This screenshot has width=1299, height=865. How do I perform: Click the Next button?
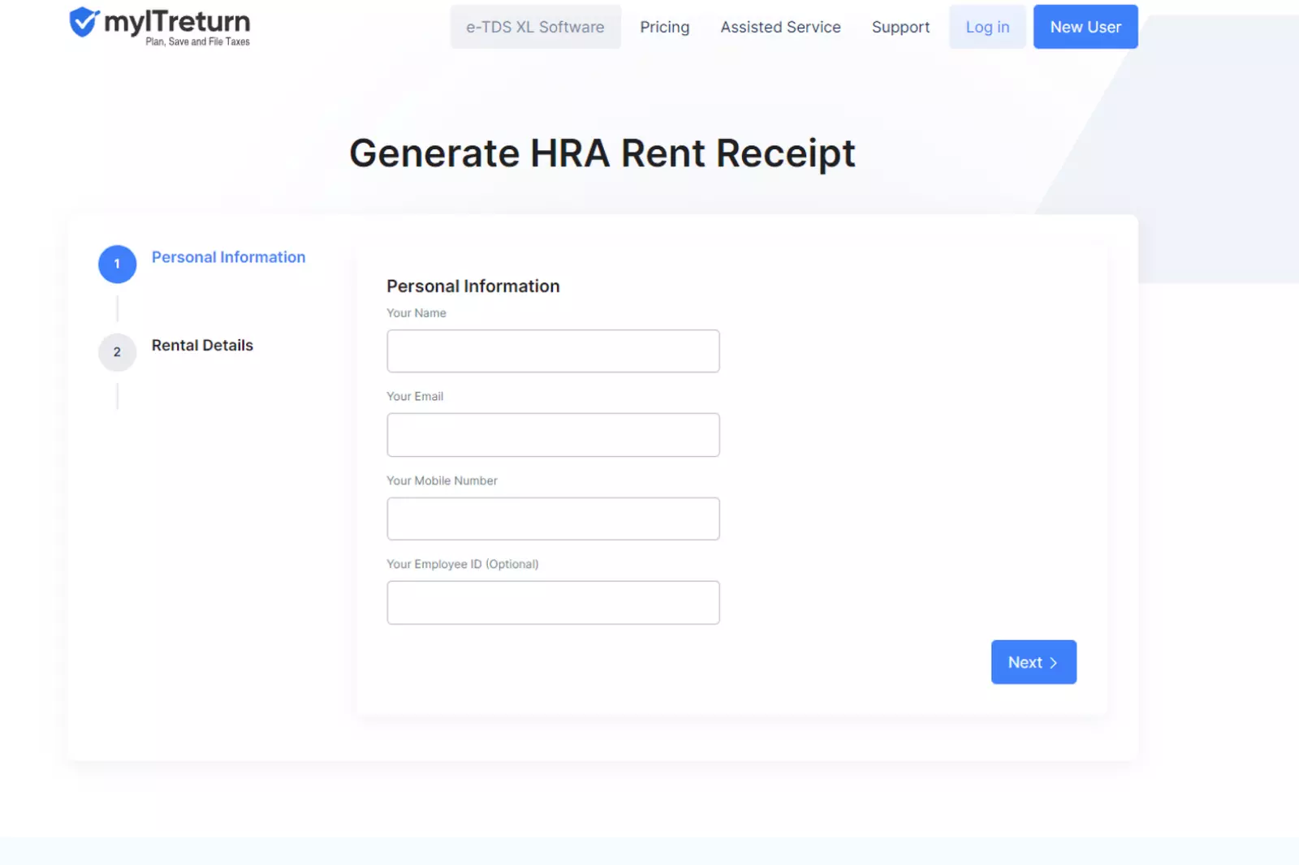(1034, 662)
